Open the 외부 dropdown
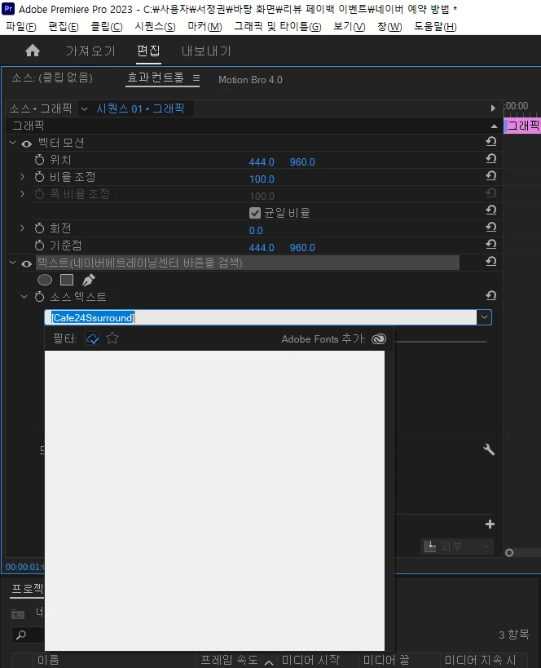The width and height of the screenshot is (541, 668). pyautogui.click(x=457, y=546)
